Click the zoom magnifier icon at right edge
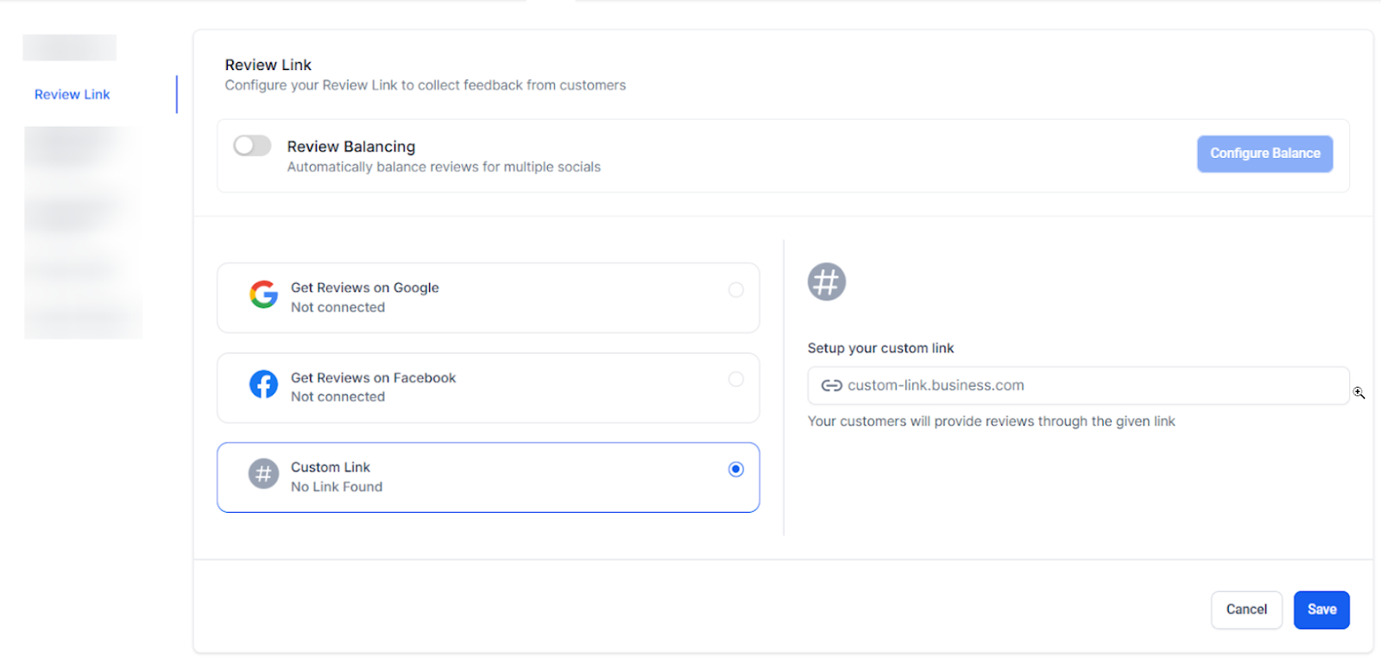 tap(1359, 393)
